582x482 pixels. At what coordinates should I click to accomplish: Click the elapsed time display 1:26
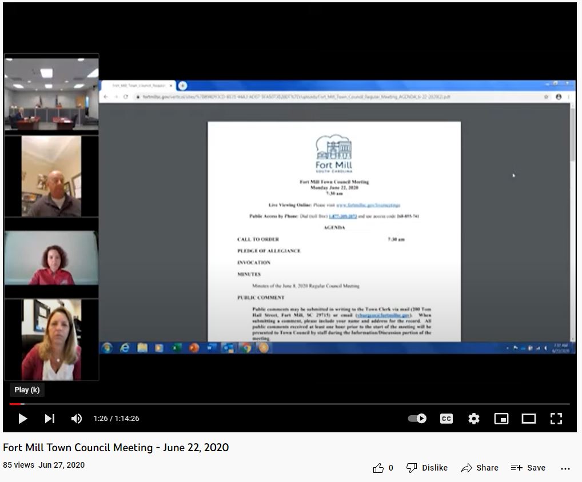point(100,419)
